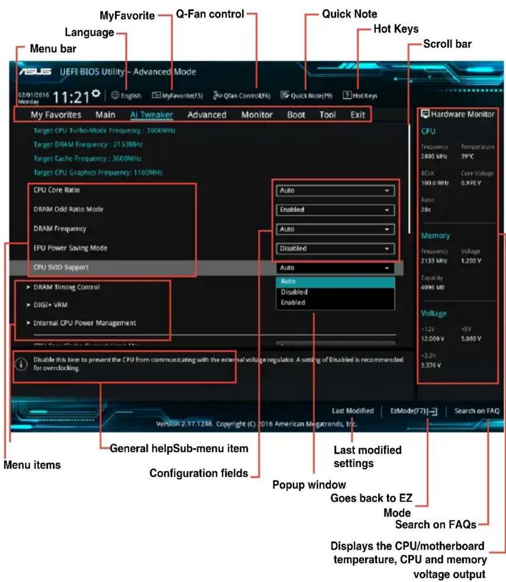Click Target DRAM Frequency : 2133MHz text

(x=88, y=144)
